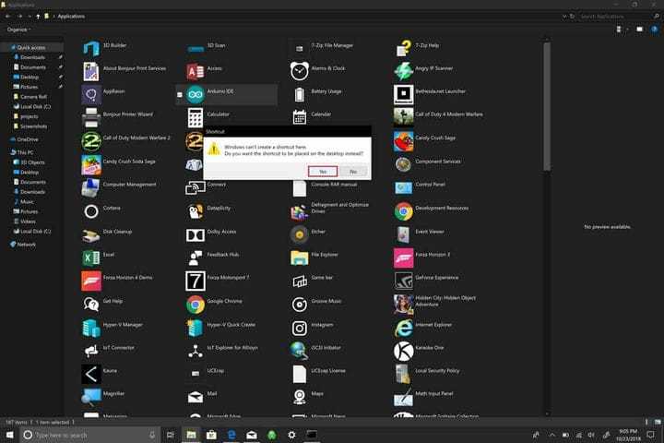Select the Etcher app icon

(x=300, y=234)
